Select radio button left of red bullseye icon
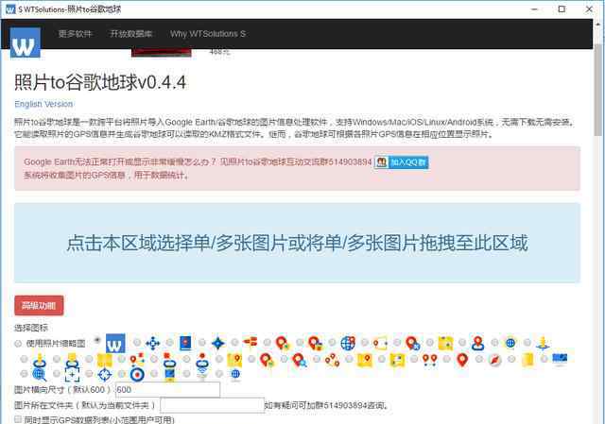 click(122, 374)
